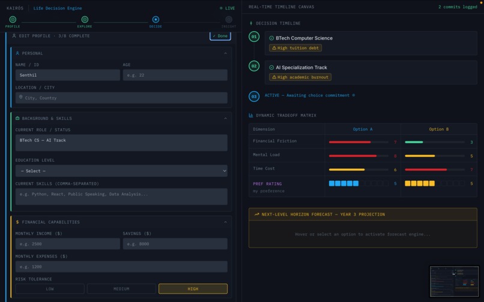Focus the Location / City field
The width and height of the screenshot is (484, 302).
[121, 98]
